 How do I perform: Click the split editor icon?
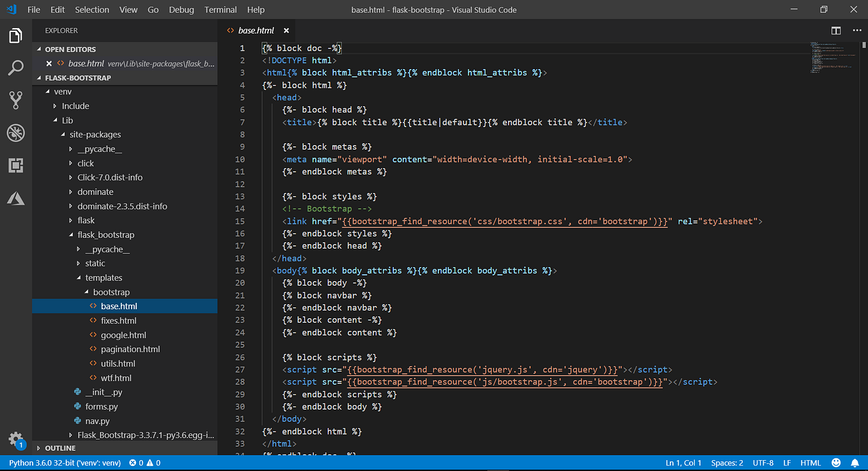[835, 31]
